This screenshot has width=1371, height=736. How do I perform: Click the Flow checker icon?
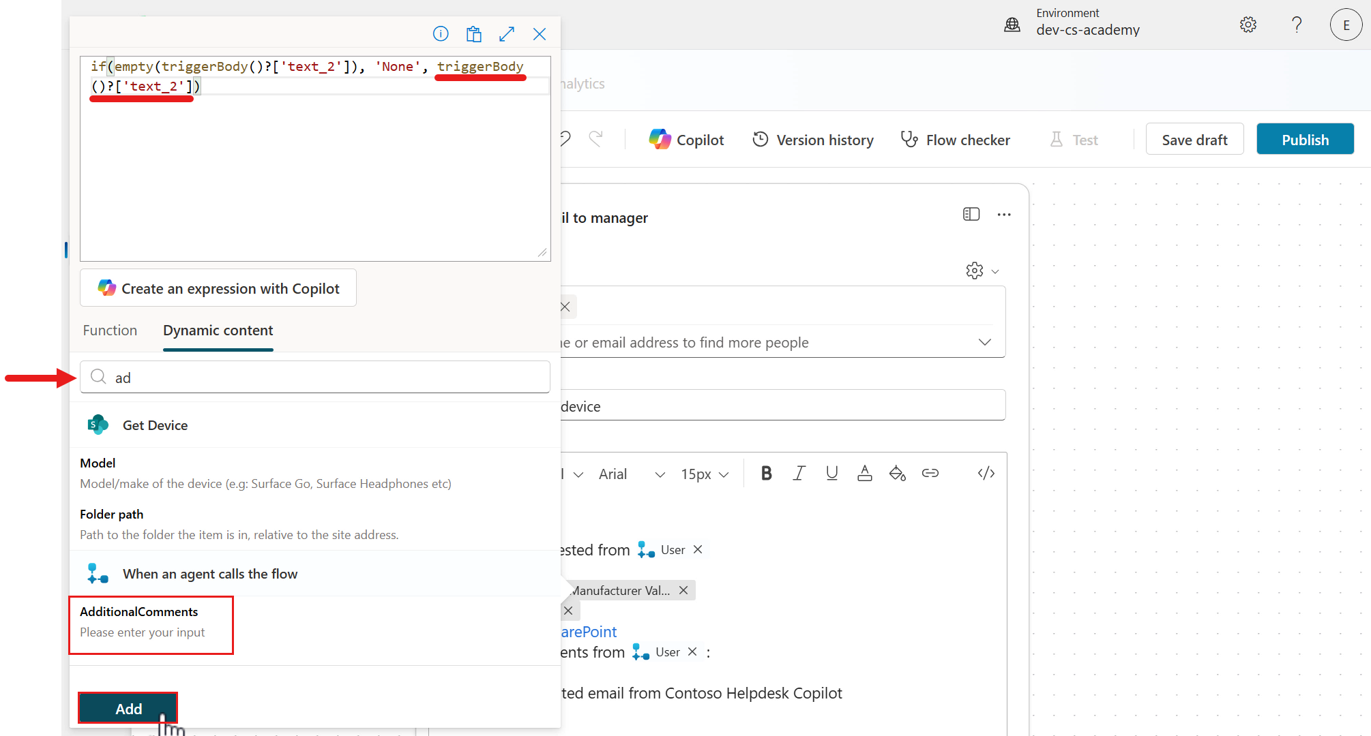pyautogui.click(x=909, y=140)
